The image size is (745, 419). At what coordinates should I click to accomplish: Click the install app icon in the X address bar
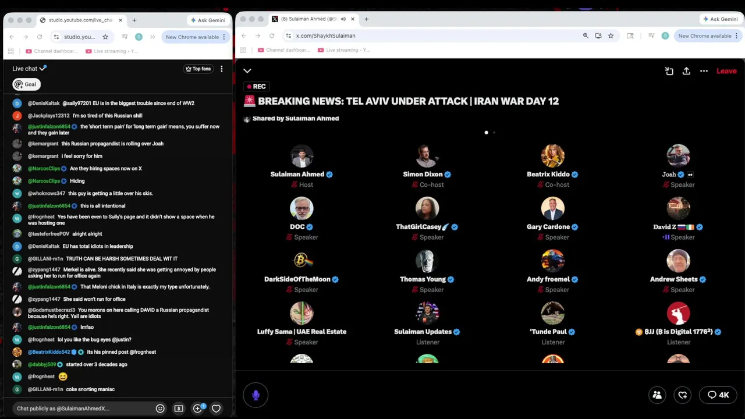pos(598,35)
